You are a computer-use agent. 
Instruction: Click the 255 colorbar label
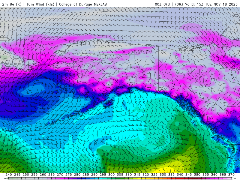pyautogui.click(x=34, y=175)
